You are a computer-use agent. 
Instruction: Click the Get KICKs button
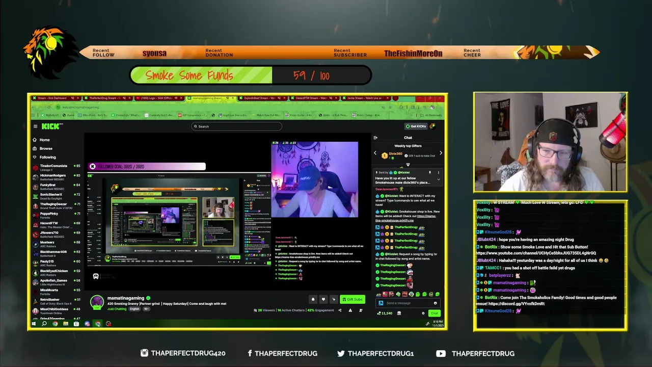[x=416, y=126]
